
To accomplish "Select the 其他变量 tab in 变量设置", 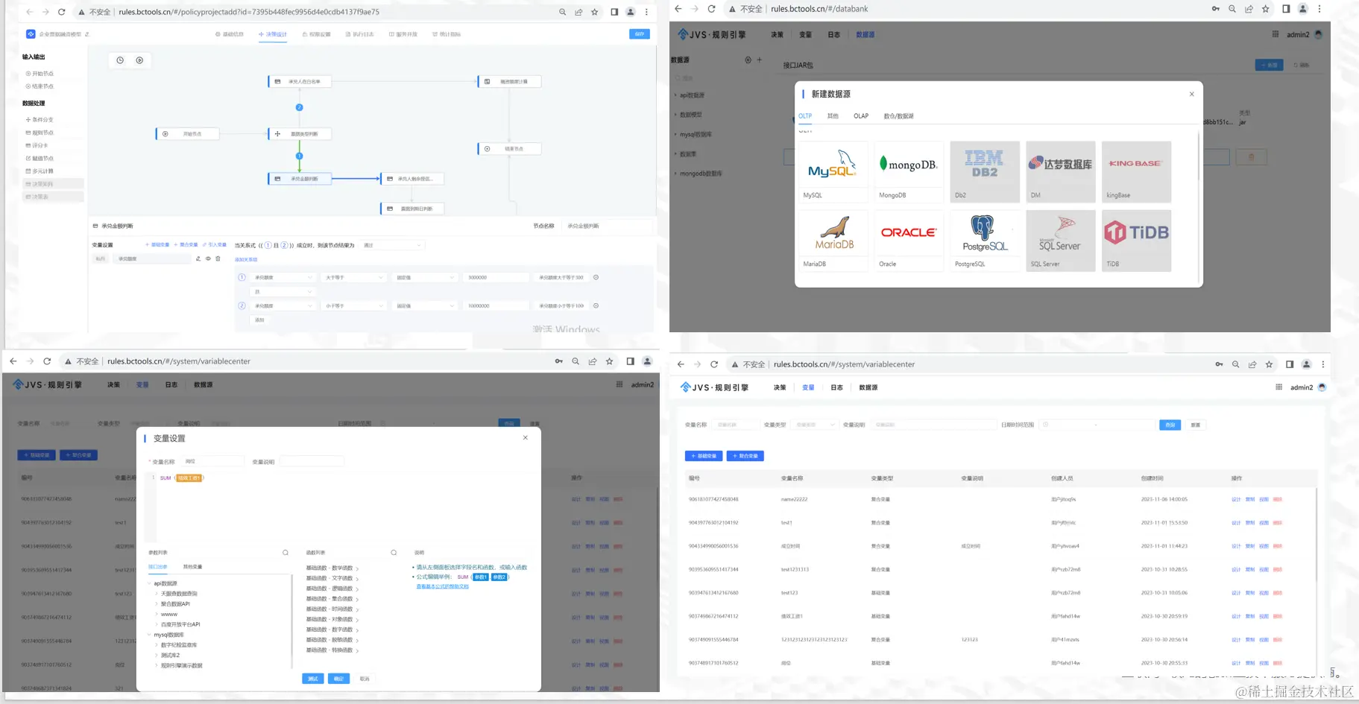I will (x=192, y=567).
